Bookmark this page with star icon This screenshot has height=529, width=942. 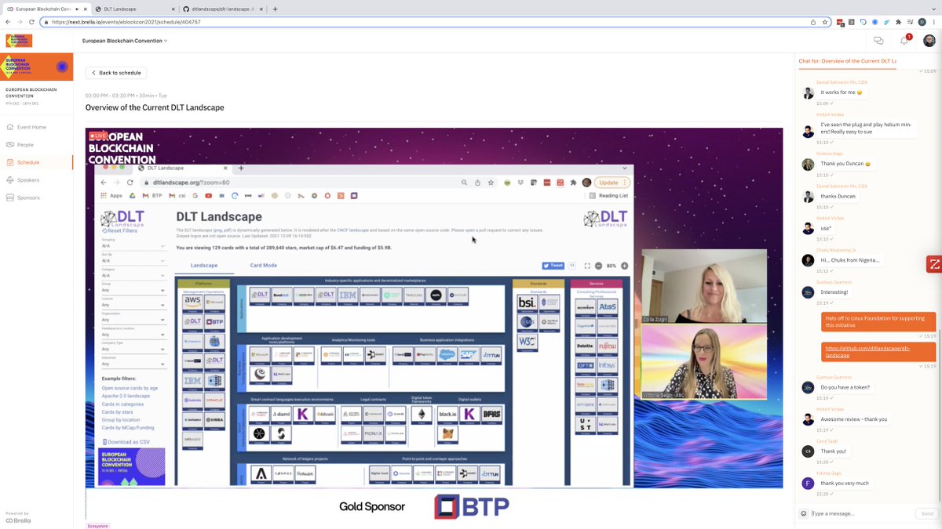[x=825, y=22]
